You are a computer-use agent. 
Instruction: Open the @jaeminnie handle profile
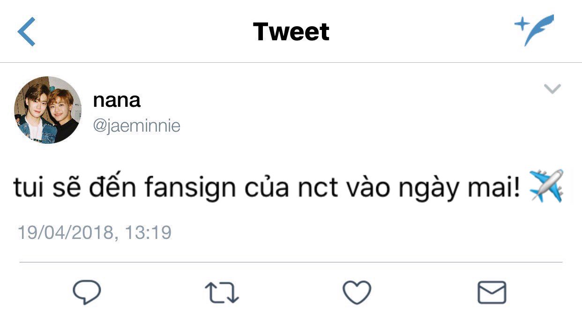[x=136, y=126]
